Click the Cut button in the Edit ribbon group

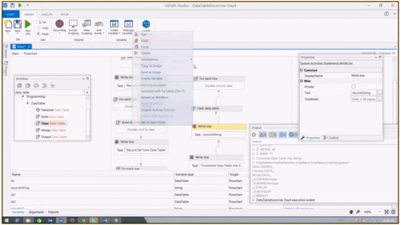tap(43, 22)
